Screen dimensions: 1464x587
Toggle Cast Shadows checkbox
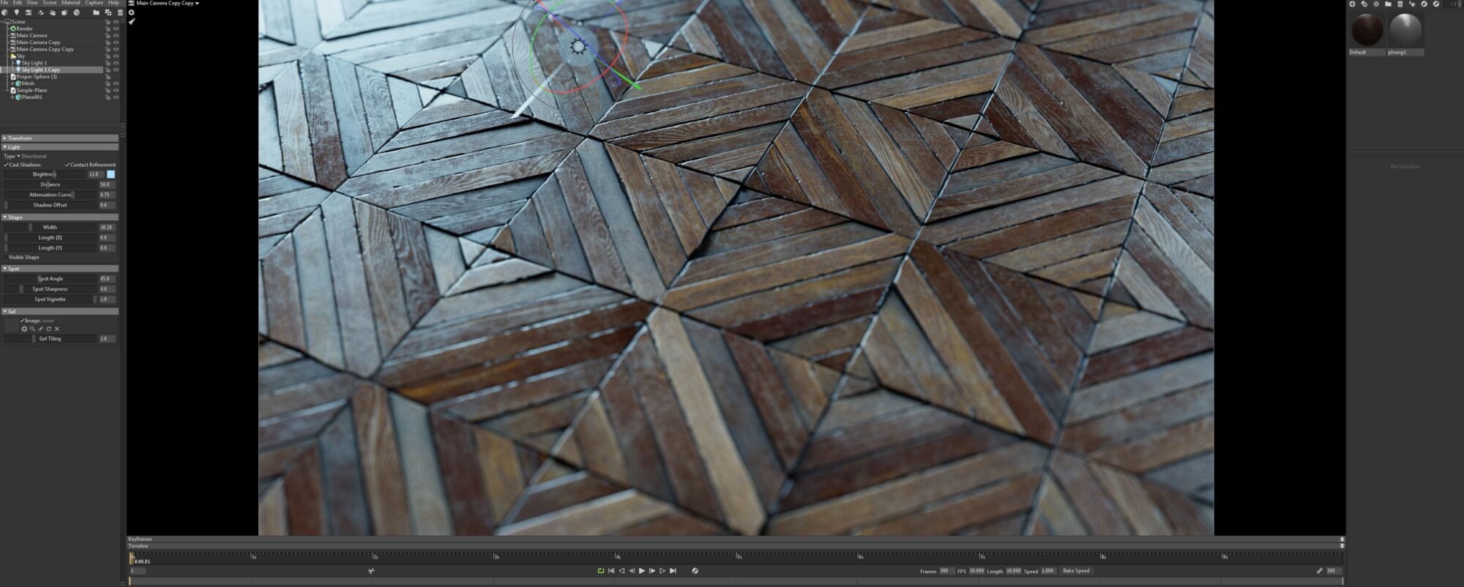[6, 165]
